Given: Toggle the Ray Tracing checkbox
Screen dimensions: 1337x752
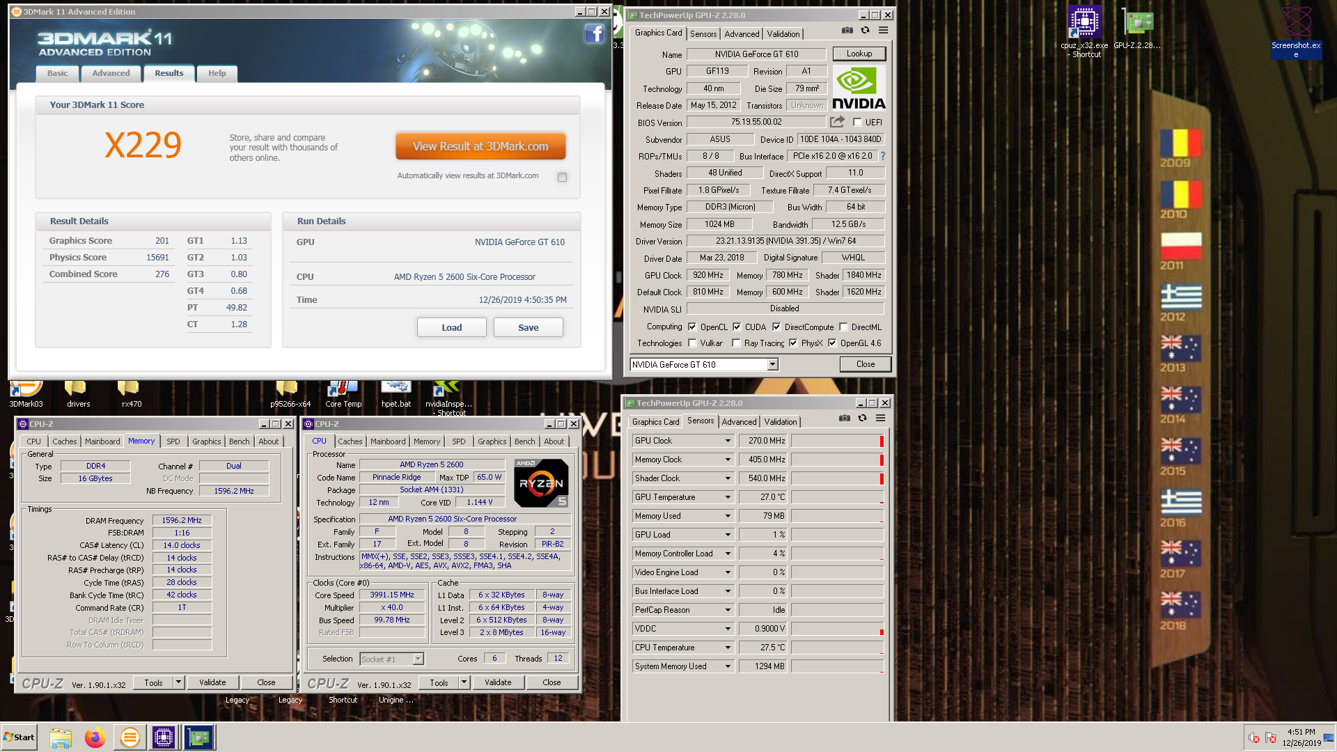Looking at the screenshot, I should tap(736, 343).
